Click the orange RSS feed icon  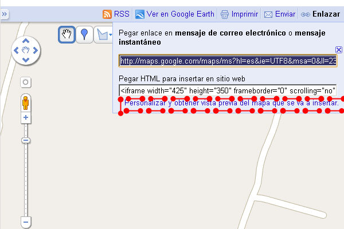click(107, 14)
